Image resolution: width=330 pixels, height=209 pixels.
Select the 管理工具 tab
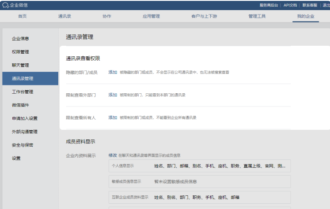pos(257,16)
